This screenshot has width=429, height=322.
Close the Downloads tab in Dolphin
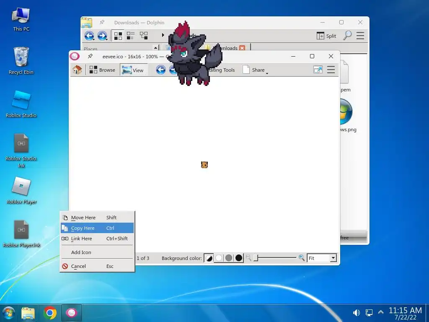[x=242, y=48]
